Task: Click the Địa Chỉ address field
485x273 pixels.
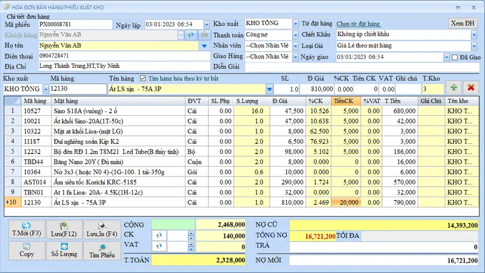Action: pyautogui.click(x=124, y=66)
